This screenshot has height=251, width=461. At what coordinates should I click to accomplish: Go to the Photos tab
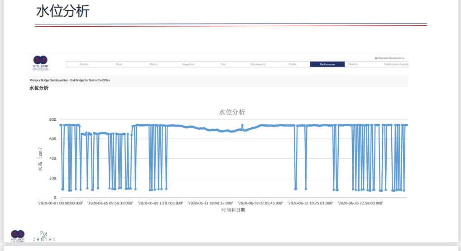154,64
